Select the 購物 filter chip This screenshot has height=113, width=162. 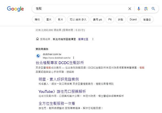37,19
